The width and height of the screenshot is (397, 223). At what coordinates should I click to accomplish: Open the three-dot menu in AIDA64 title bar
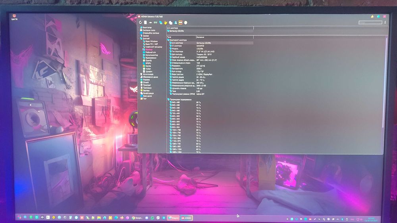point(385,22)
